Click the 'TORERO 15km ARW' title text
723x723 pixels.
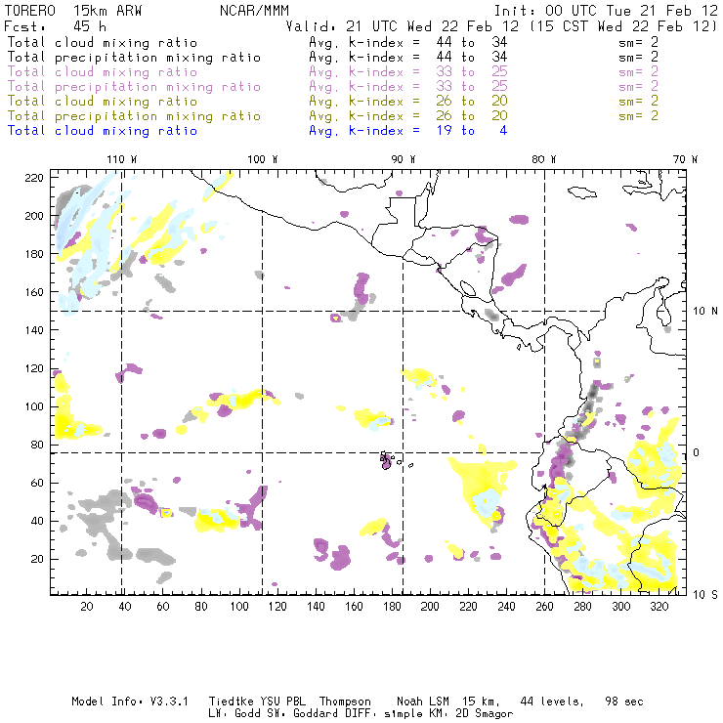pos(73,11)
